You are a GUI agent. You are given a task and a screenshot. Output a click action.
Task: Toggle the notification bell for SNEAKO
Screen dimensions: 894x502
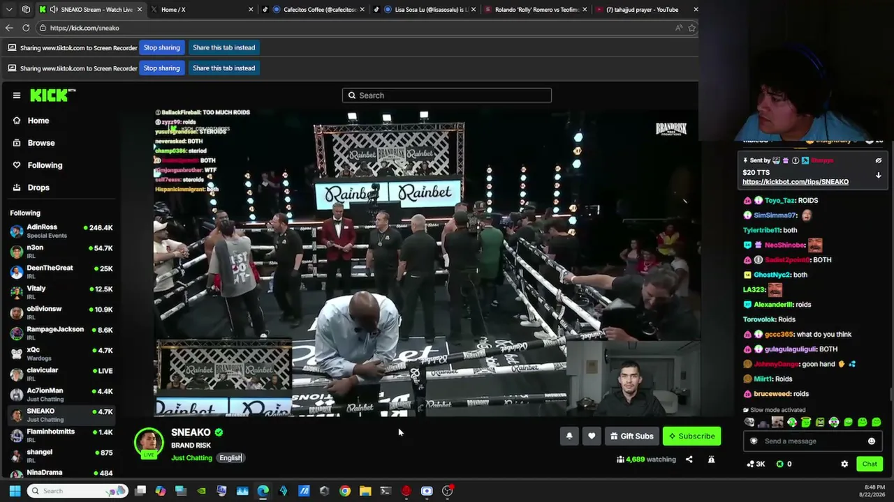pyautogui.click(x=569, y=436)
